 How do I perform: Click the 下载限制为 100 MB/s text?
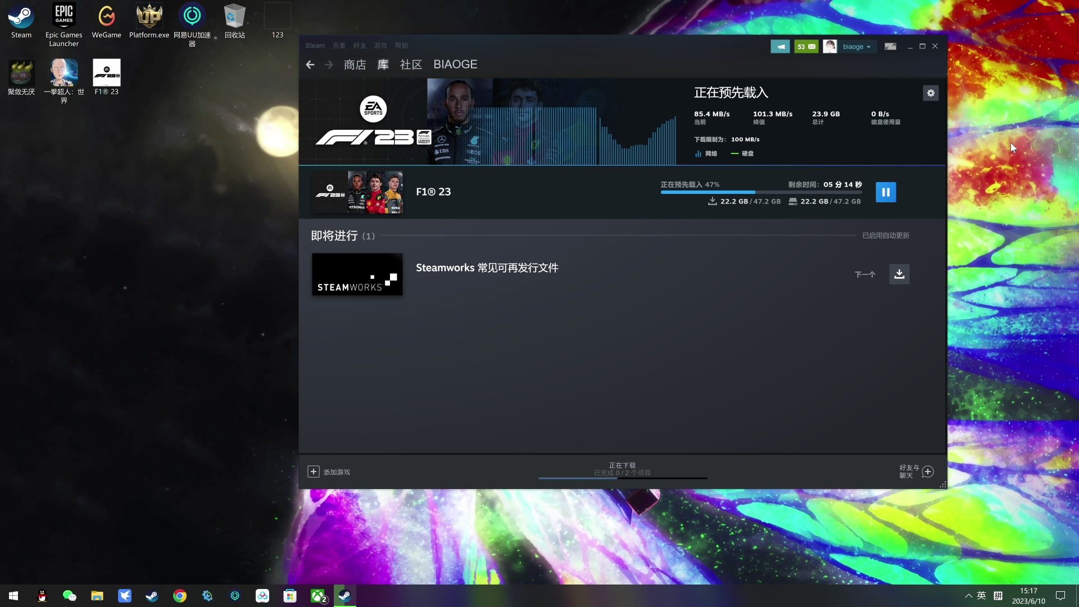pos(727,139)
